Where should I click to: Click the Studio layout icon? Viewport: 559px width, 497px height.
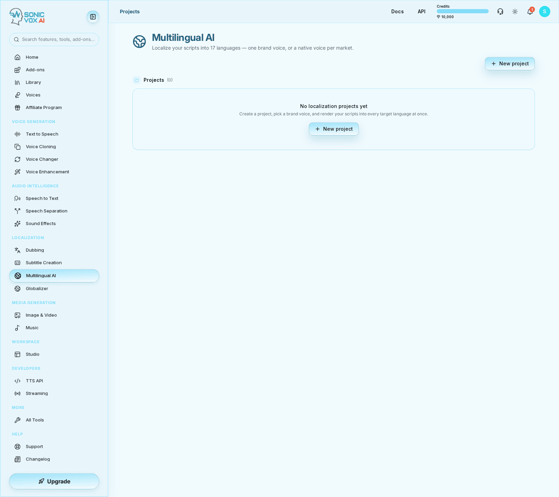tap(17, 354)
